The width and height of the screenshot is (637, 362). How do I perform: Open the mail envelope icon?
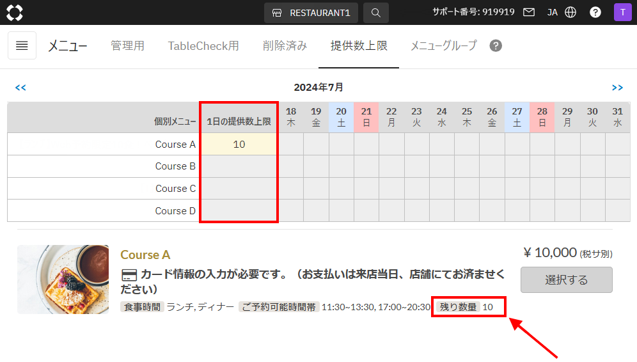click(x=528, y=12)
